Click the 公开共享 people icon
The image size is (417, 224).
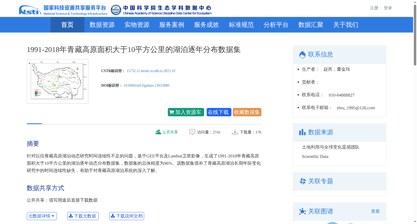pos(158,132)
